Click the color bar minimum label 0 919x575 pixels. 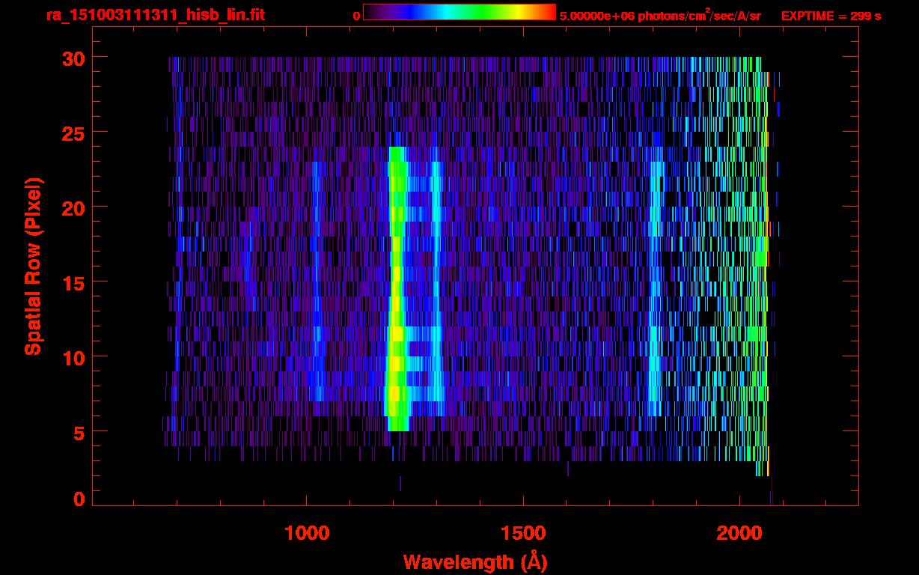point(356,16)
